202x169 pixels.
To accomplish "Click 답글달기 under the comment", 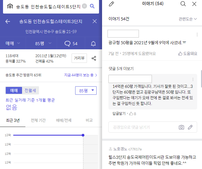I will (x=119, y=114).
